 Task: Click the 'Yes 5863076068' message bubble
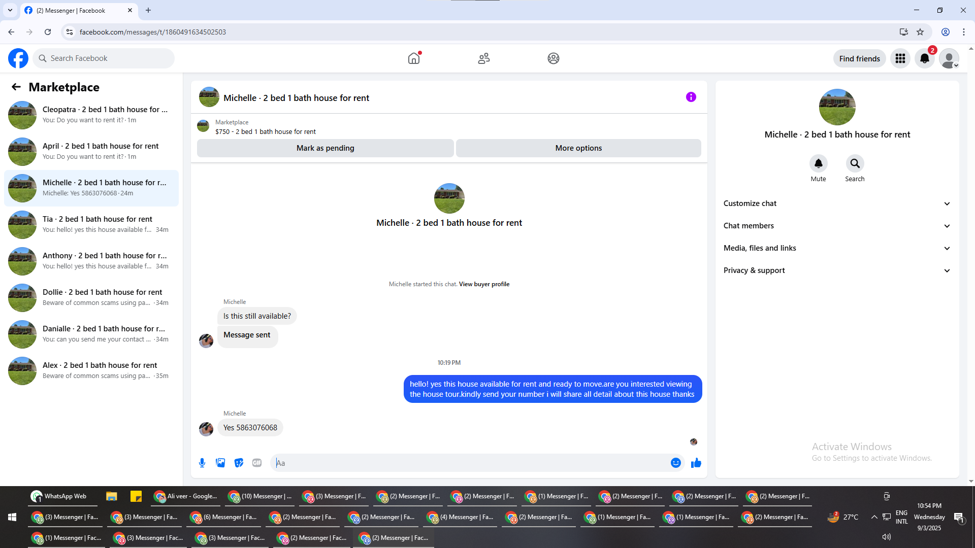[x=250, y=428]
